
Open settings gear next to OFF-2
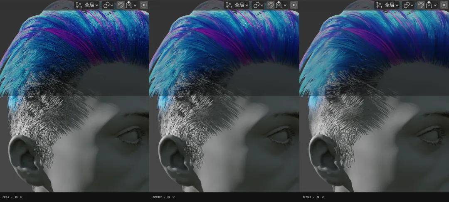pos(16,197)
